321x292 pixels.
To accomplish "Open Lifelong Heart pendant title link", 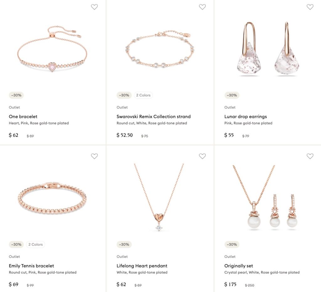I will pyautogui.click(x=142, y=266).
